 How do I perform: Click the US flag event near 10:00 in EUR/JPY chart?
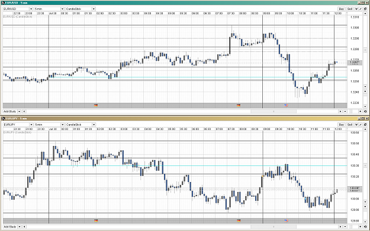pos(286,220)
